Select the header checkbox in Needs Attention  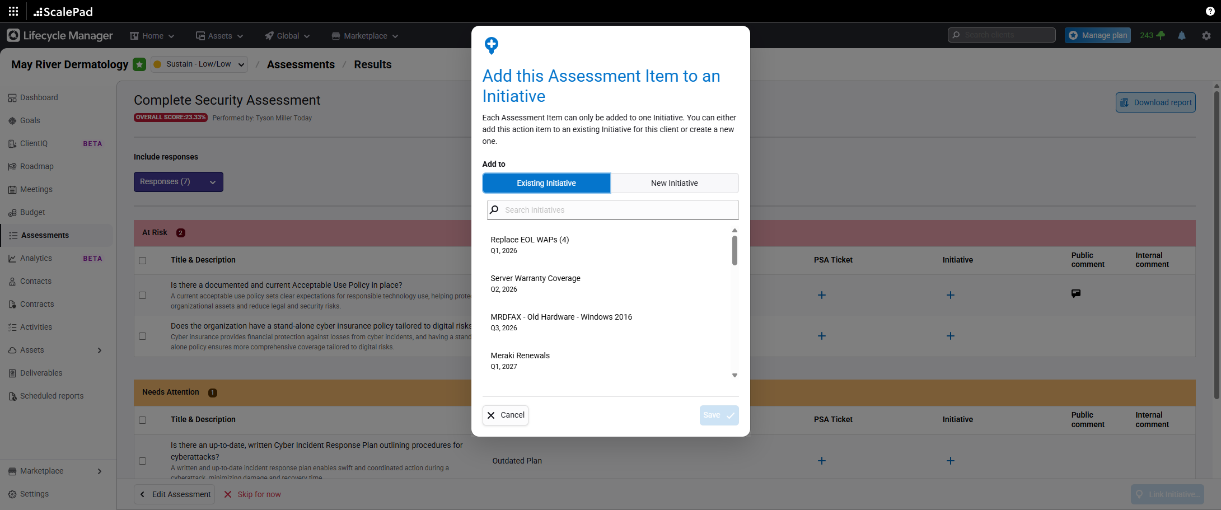(x=142, y=420)
